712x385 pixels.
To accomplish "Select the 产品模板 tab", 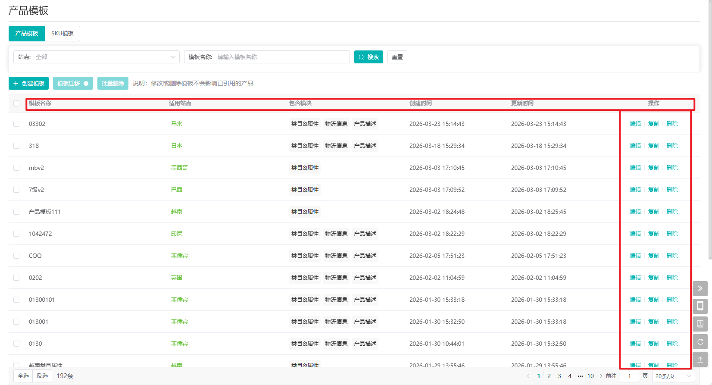I will coord(27,33).
